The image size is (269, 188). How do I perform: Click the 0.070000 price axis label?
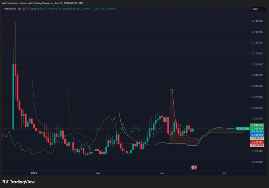coord(257,97)
